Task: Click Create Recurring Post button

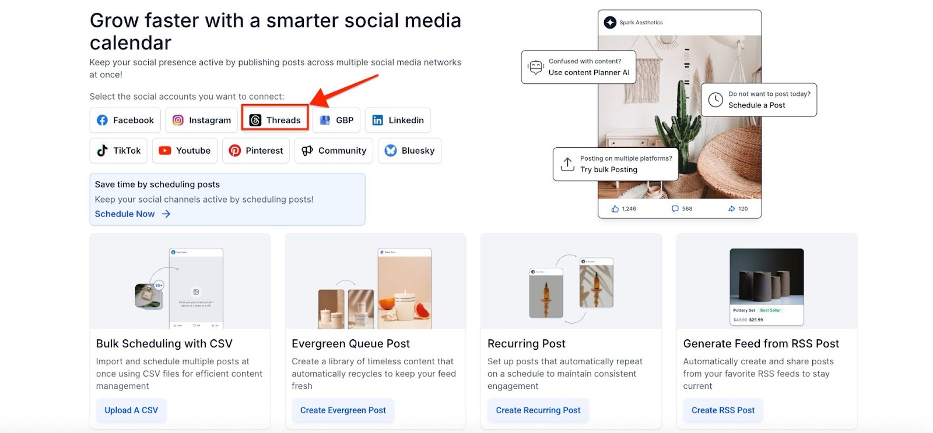Action: (538, 410)
